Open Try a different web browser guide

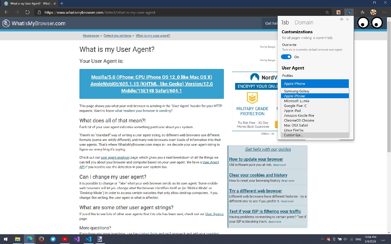point(255,191)
